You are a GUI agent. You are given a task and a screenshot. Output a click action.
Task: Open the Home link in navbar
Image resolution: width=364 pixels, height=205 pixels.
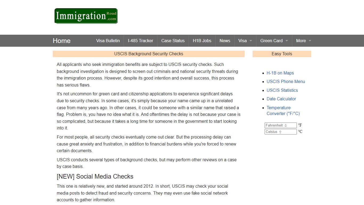(62, 41)
